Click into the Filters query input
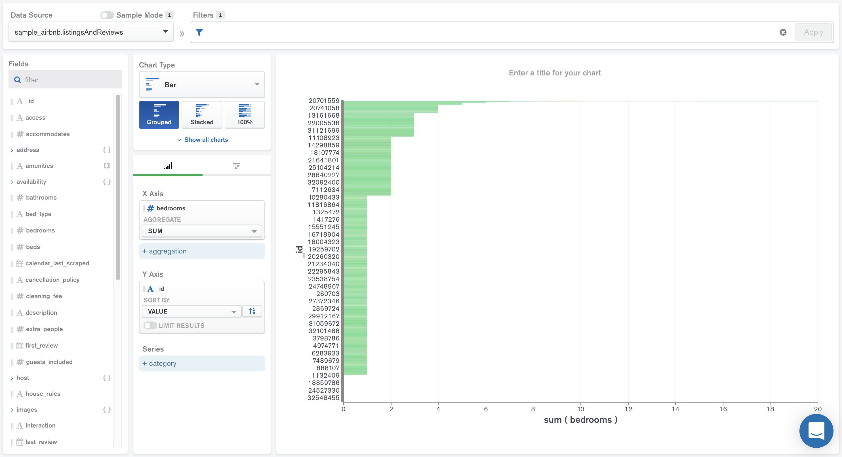Viewport: 842px width, 457px height. point(490,32)
